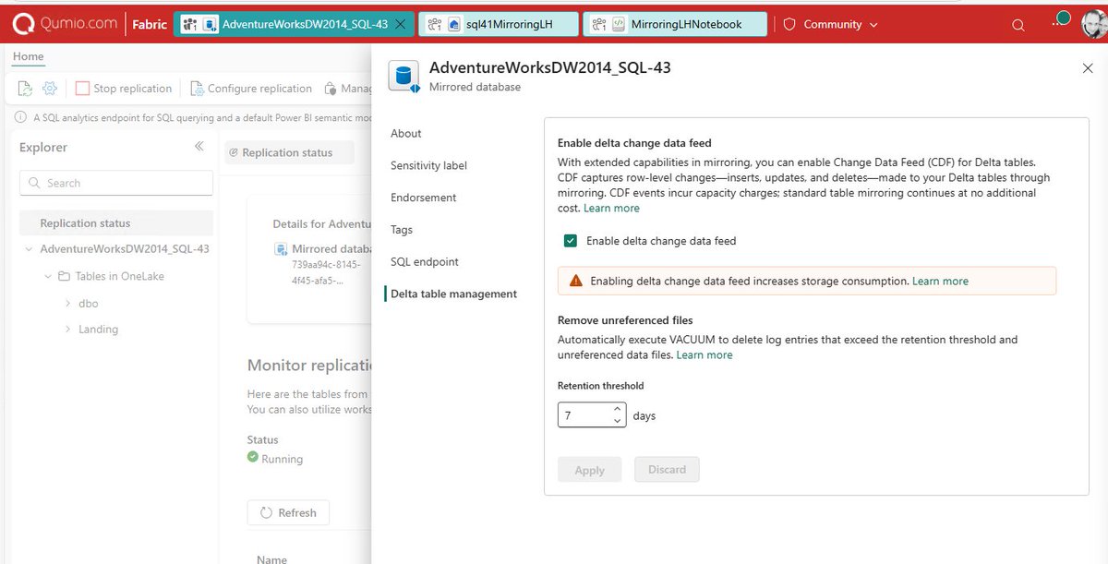Decrease retention threshold with down arrow

tap(618, 421)
